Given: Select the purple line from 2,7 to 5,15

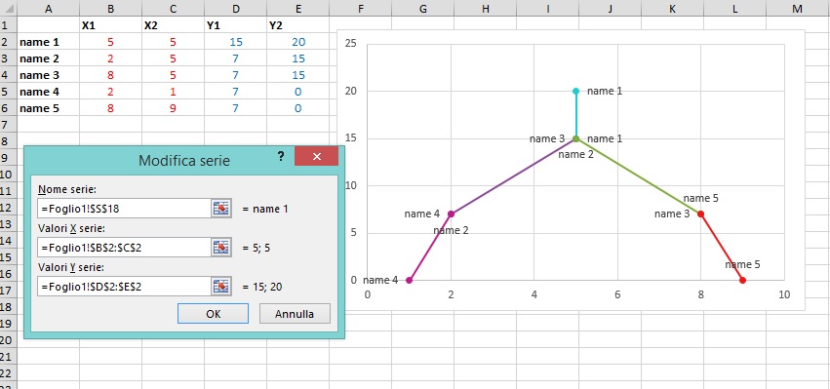Looking at the screenshot, I should pyautogui.click(x=513, y=176).
